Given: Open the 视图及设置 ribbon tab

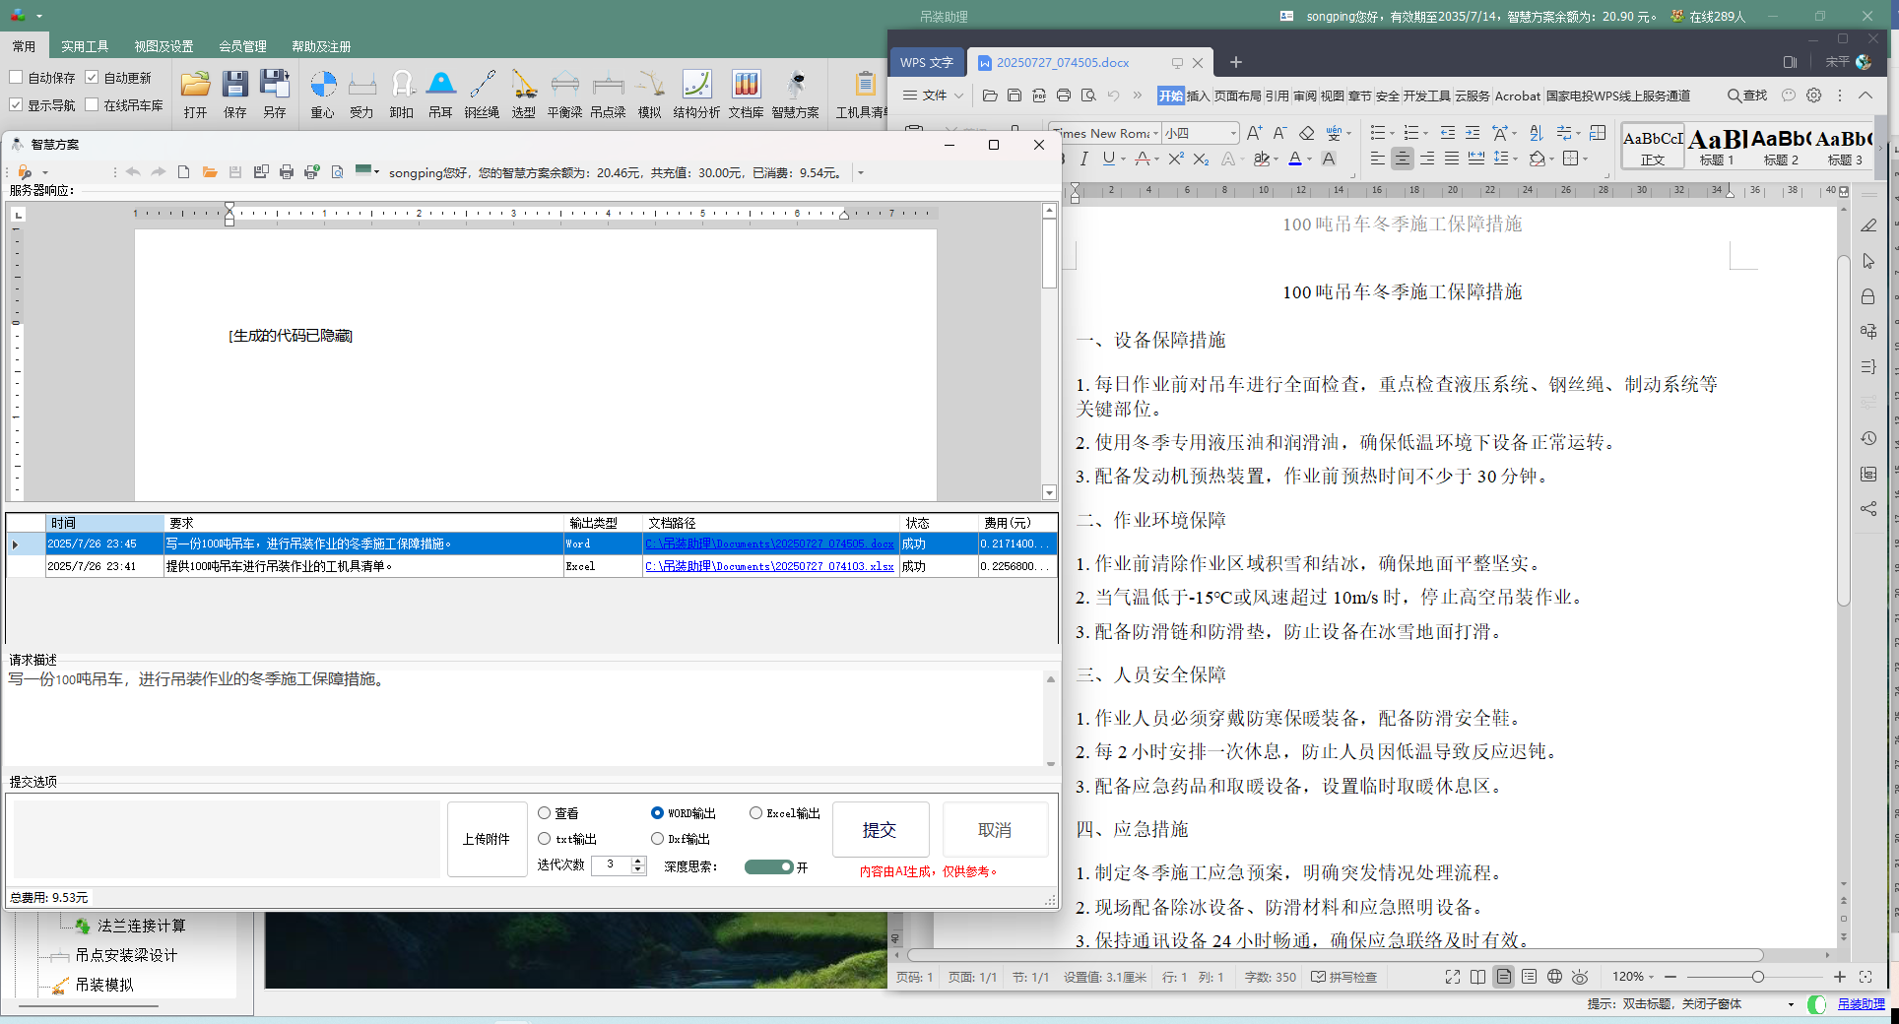Looking at the screenshot, I should (x=164, y=46).
